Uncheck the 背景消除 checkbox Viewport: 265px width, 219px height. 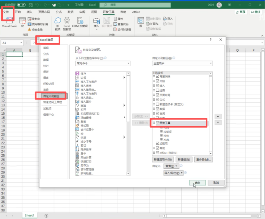pos(157,76)
